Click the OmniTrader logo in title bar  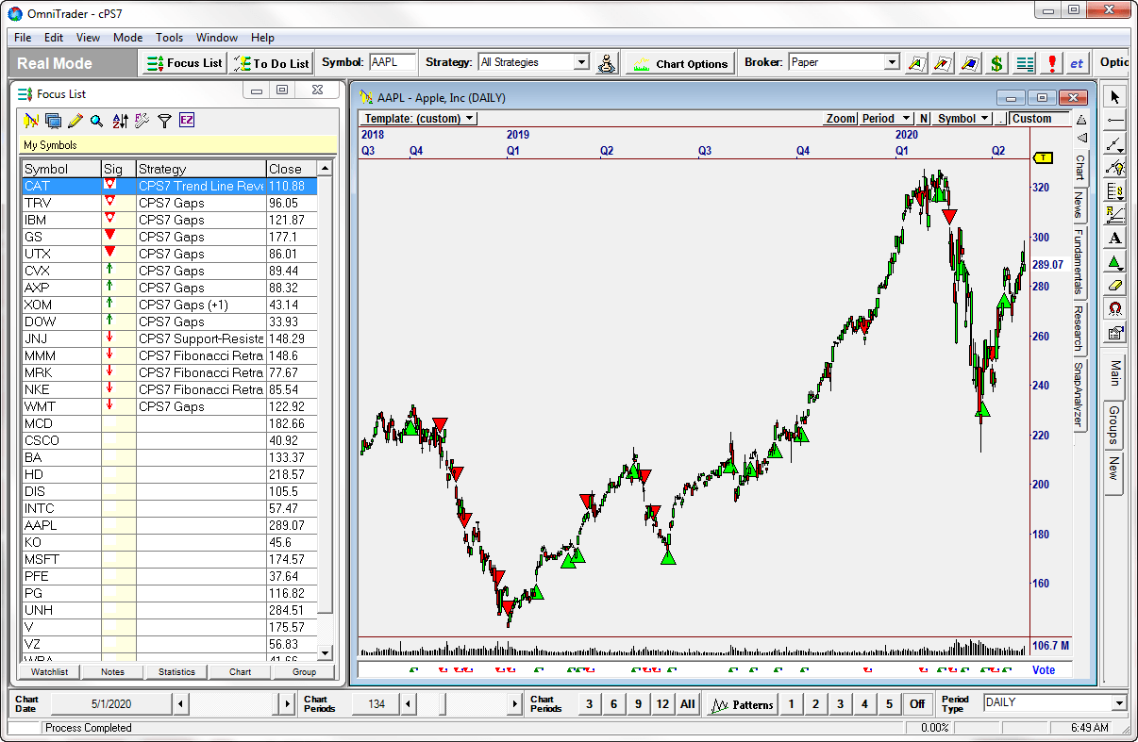coord(14,14)
